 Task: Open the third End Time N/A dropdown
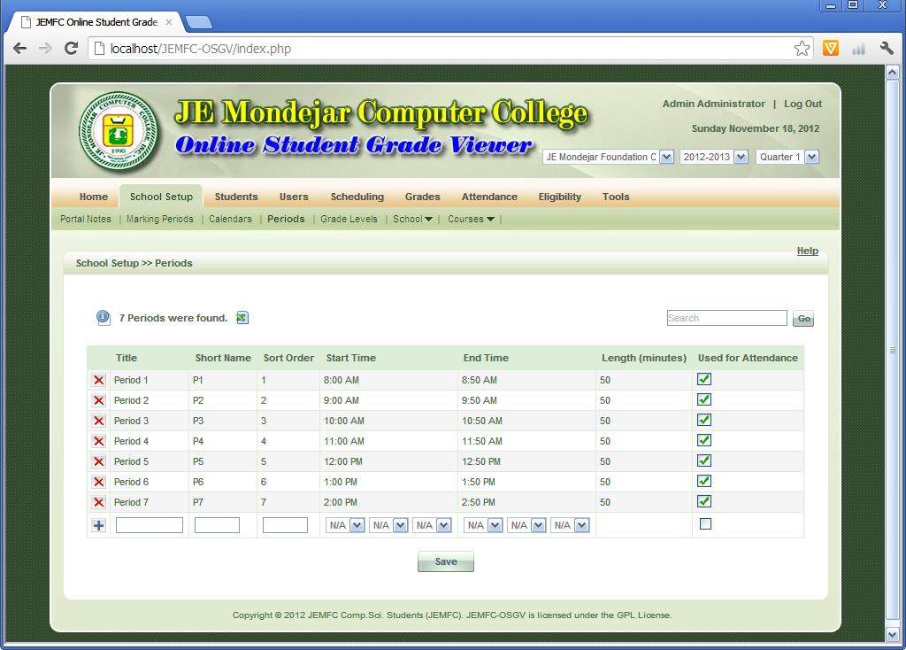(x=570, y=525)
